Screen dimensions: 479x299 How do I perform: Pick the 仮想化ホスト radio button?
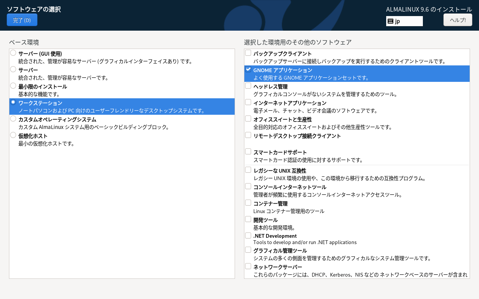(13, 135)
